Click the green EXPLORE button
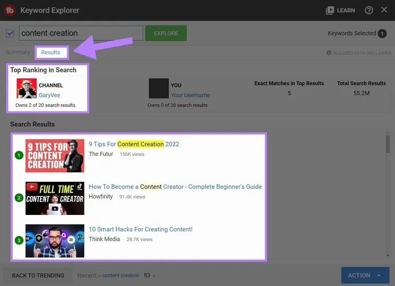The width and height of the screenshot is (395, 286). pyautogui.click(x=166, y=33)
